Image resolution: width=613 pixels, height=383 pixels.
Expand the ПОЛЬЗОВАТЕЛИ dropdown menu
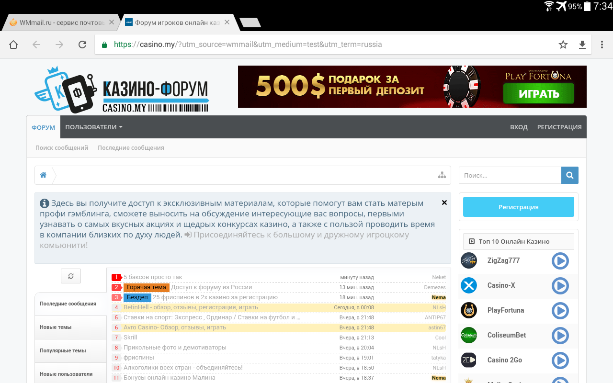tap(94, 127)
